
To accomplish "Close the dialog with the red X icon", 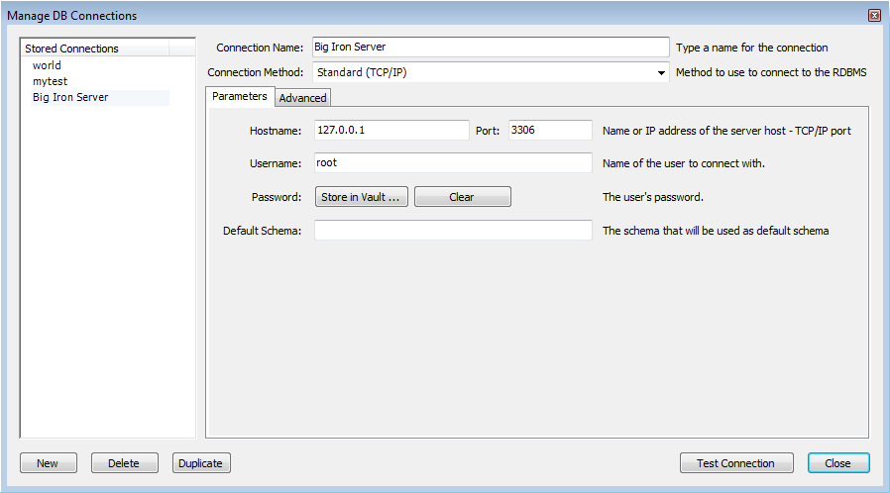I will coord(875,15).
